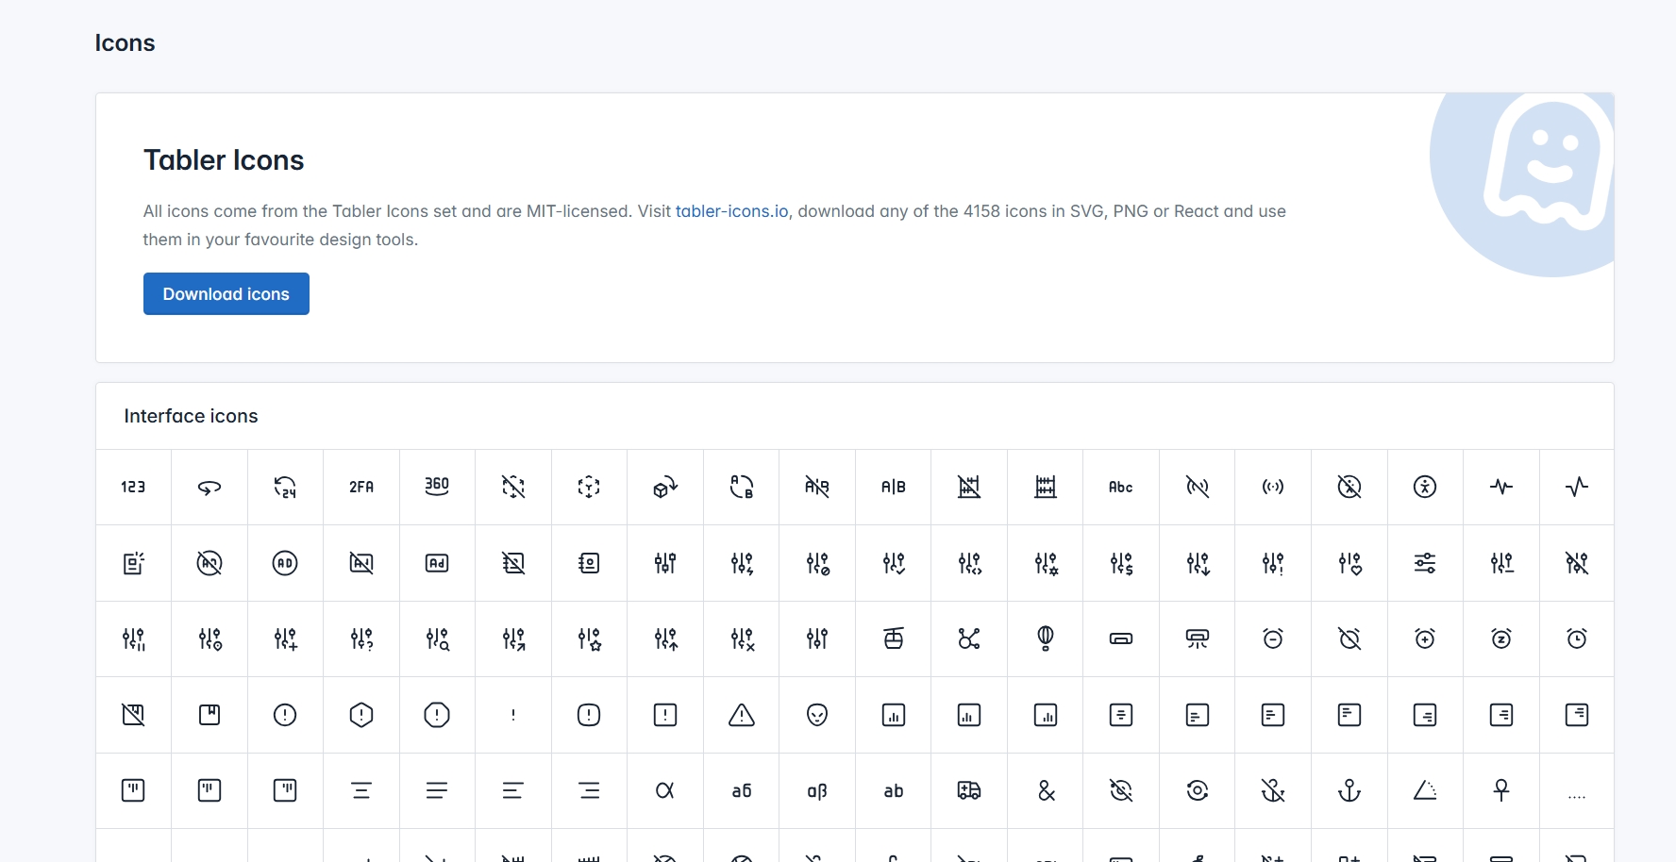Select the horizontal adjustments sliders icon

(1425, 563)
